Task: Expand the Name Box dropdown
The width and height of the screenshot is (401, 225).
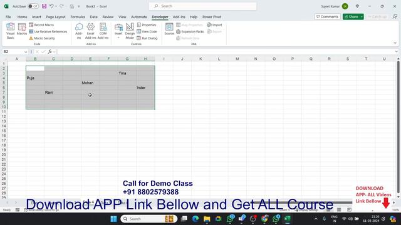Action: click(x=26, y=52)
